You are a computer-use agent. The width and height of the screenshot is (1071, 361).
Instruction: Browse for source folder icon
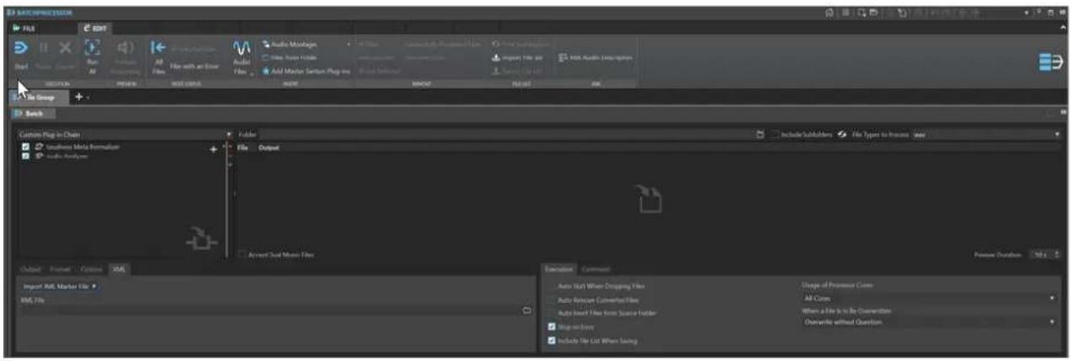760,134
